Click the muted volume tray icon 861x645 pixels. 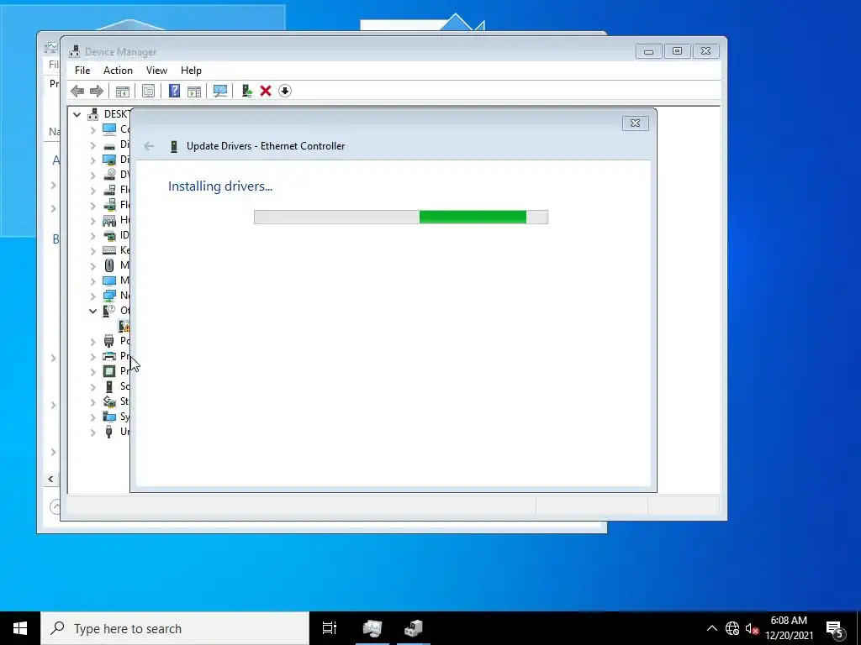coord(752,628)
